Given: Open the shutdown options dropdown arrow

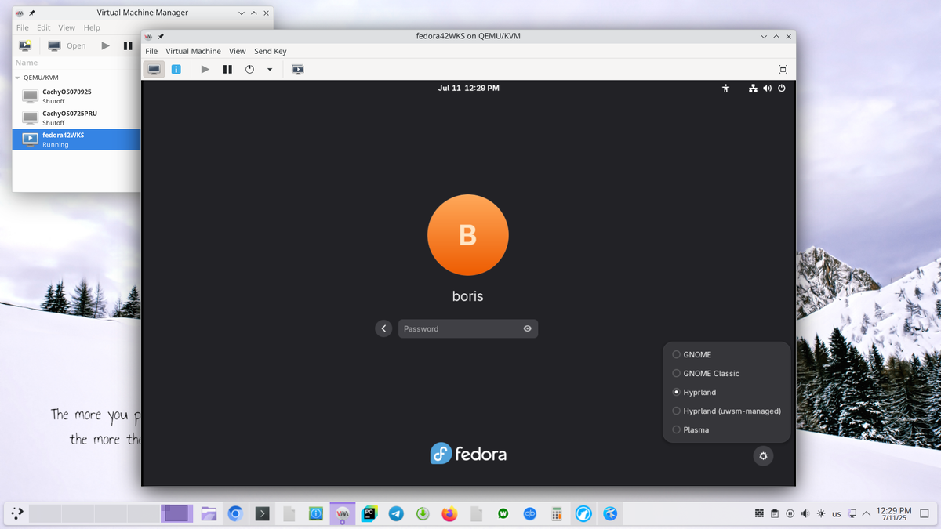Looking at the screenshot, I should click(269, 69).
